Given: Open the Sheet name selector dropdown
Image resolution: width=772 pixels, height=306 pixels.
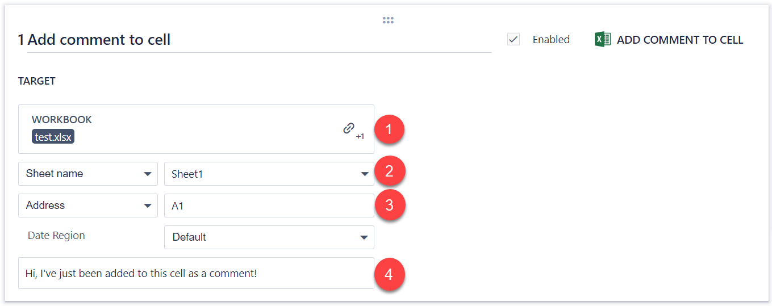Looking at the screenshot, I should (x=88, y=174).
